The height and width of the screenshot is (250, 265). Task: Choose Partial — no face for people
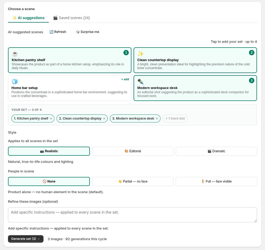point(133,181)
